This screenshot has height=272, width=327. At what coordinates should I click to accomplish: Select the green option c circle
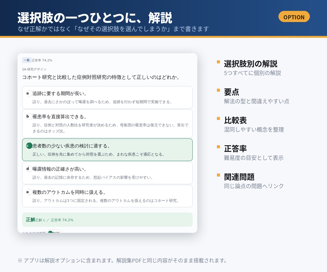pyautogui.click(x=29, y=146)
